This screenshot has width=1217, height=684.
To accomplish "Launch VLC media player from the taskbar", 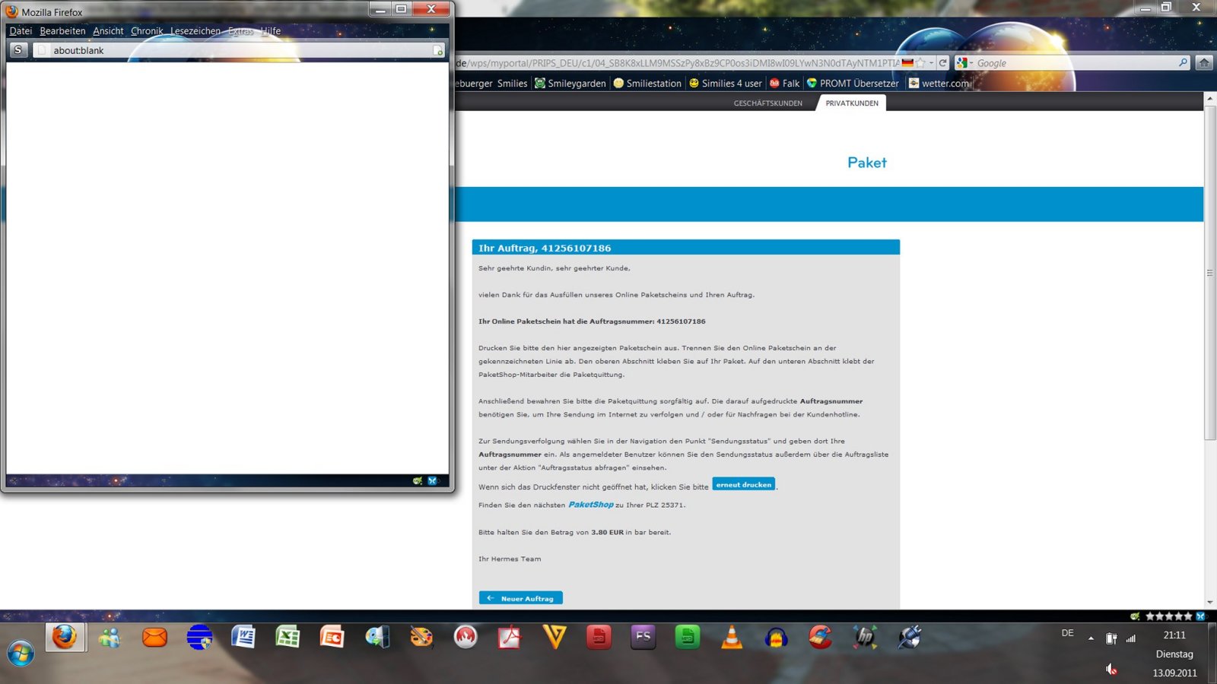I will click(x=732, y=637).
